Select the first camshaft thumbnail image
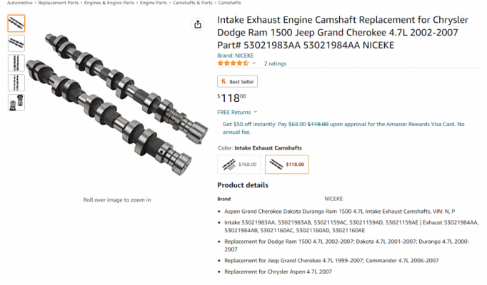Image resolution: width=487 pixels, height=285 pixels. [16, 24]
